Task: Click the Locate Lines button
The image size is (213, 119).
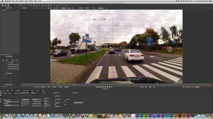Action: pos(25,99)
